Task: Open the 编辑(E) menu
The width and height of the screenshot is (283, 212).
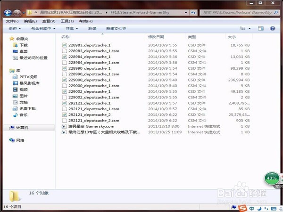Action: coord(30,21)
